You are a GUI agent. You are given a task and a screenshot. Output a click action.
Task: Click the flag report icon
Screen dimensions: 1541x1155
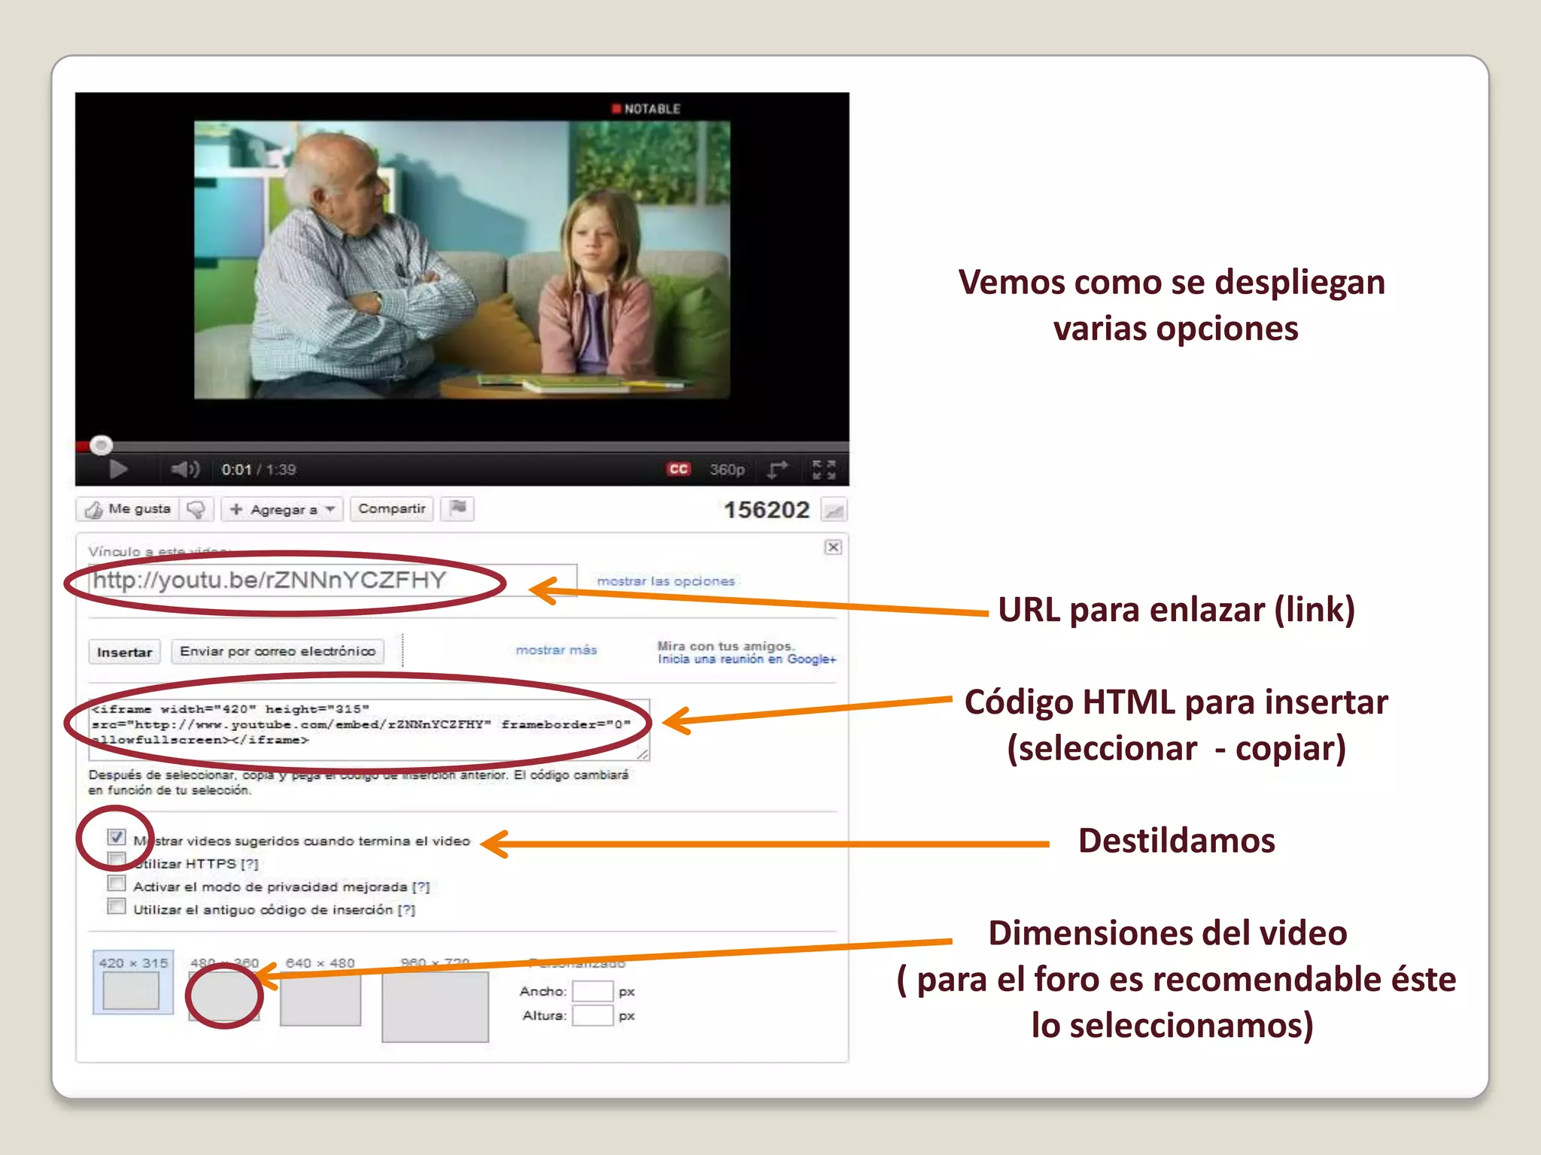click(457, 509)
